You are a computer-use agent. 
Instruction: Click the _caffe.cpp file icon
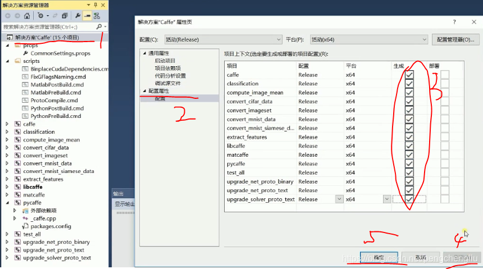(26, 218)
